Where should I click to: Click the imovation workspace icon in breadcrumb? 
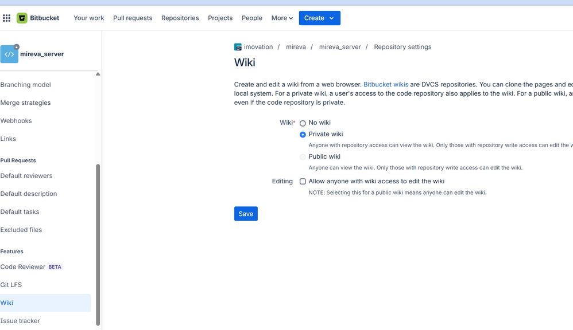tap(238, 47)
